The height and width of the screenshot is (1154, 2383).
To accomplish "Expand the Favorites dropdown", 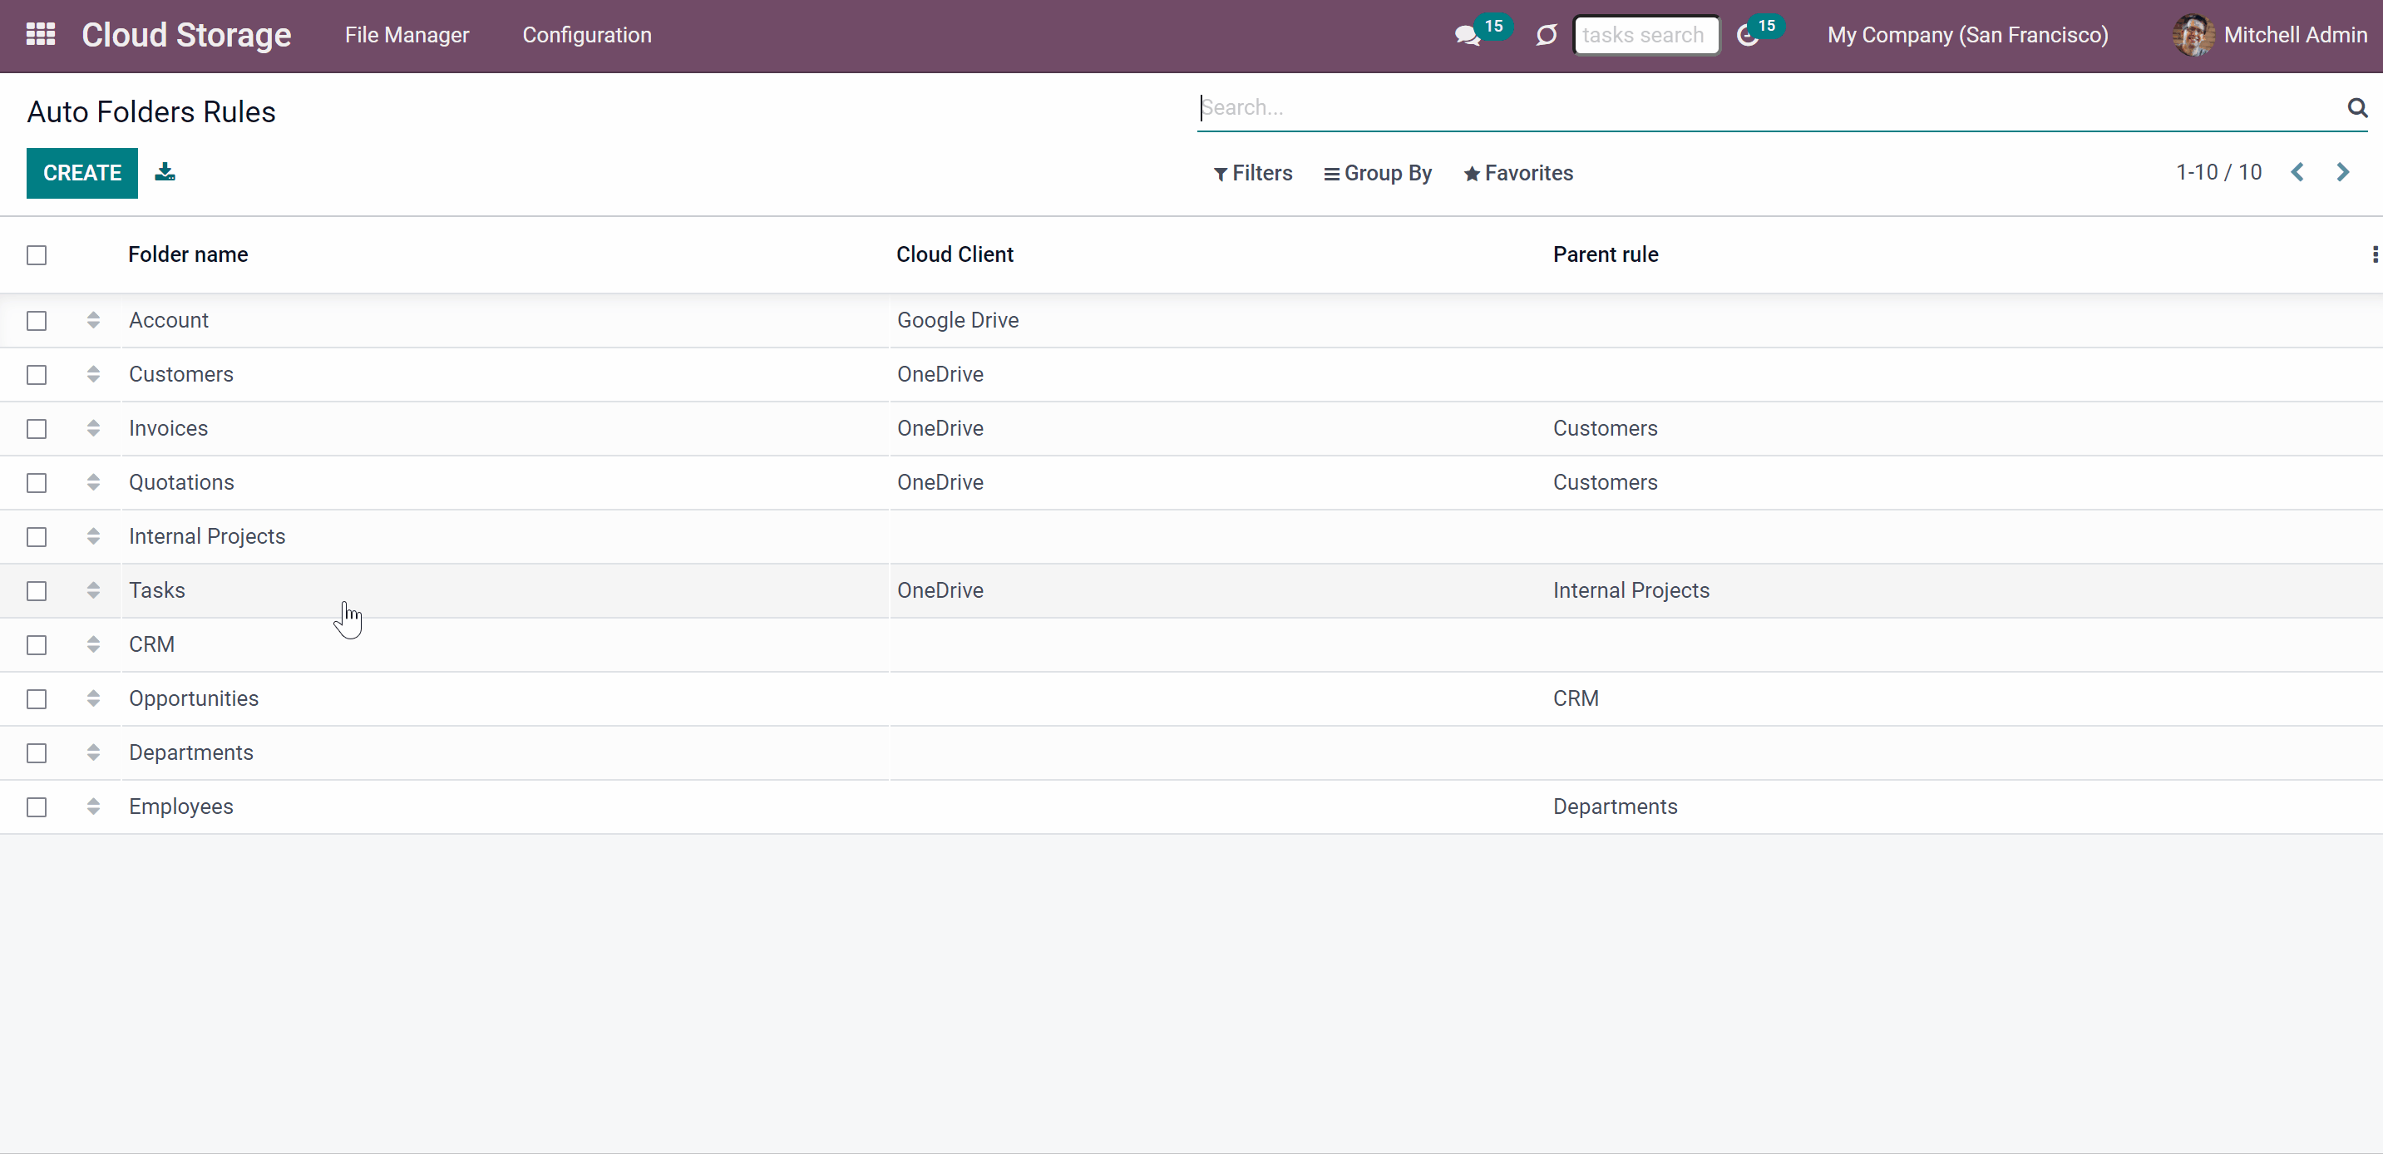I will click(1518, 173).
